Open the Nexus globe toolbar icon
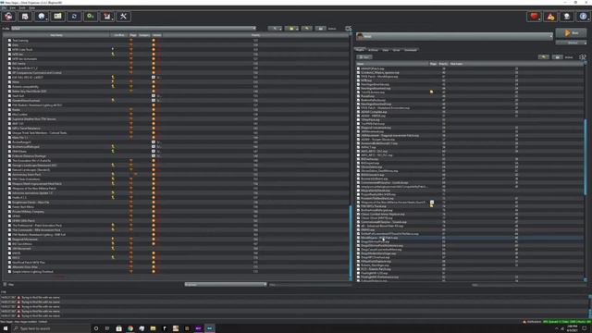 [x=41, y=17]
